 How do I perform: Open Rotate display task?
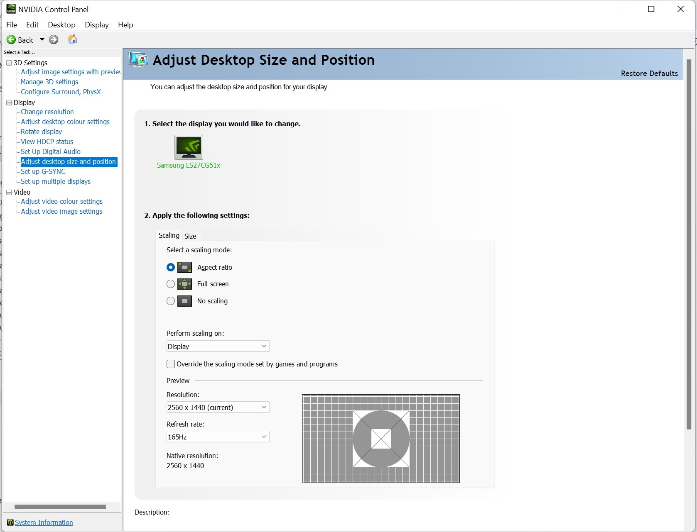coord(42,132)
